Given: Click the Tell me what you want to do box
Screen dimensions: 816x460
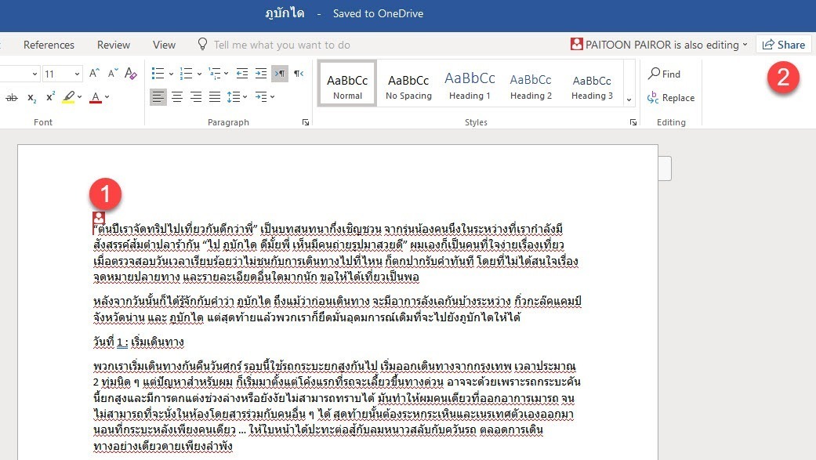Looking at the screenshot, I should pyautogui.click(x=281, y=45).
